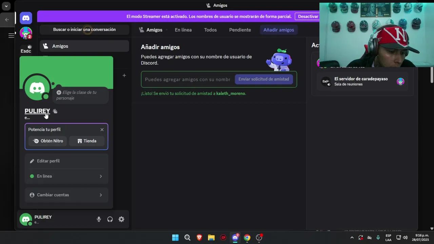Click 'Elige la clase de tu personaje' prompt

coord(80,95)
